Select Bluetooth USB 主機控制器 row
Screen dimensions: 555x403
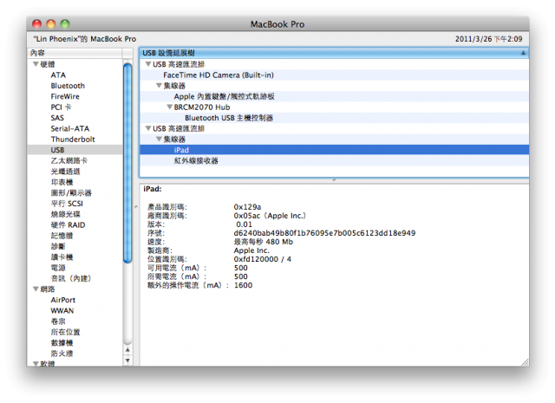(x=335, y=118)
